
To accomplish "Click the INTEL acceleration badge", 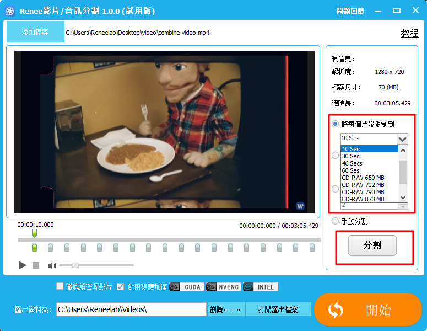I will click(261, 287).
